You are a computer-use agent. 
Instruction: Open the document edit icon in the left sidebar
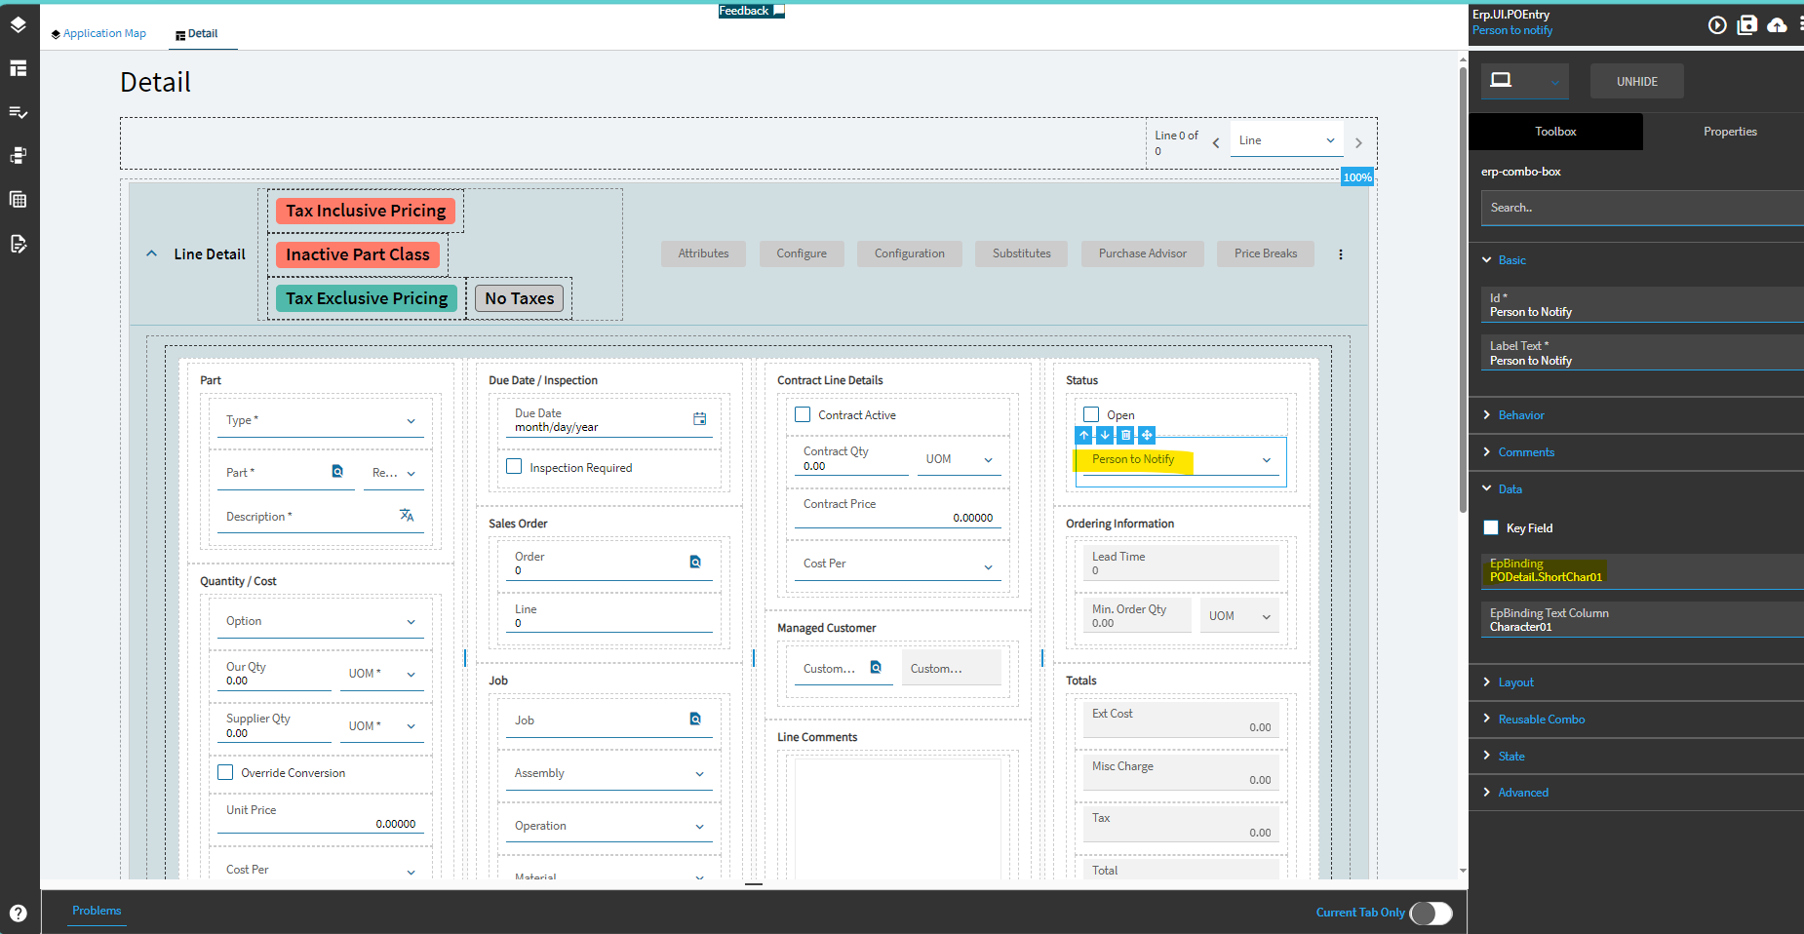pyautogui.click(x=19, y=244)
